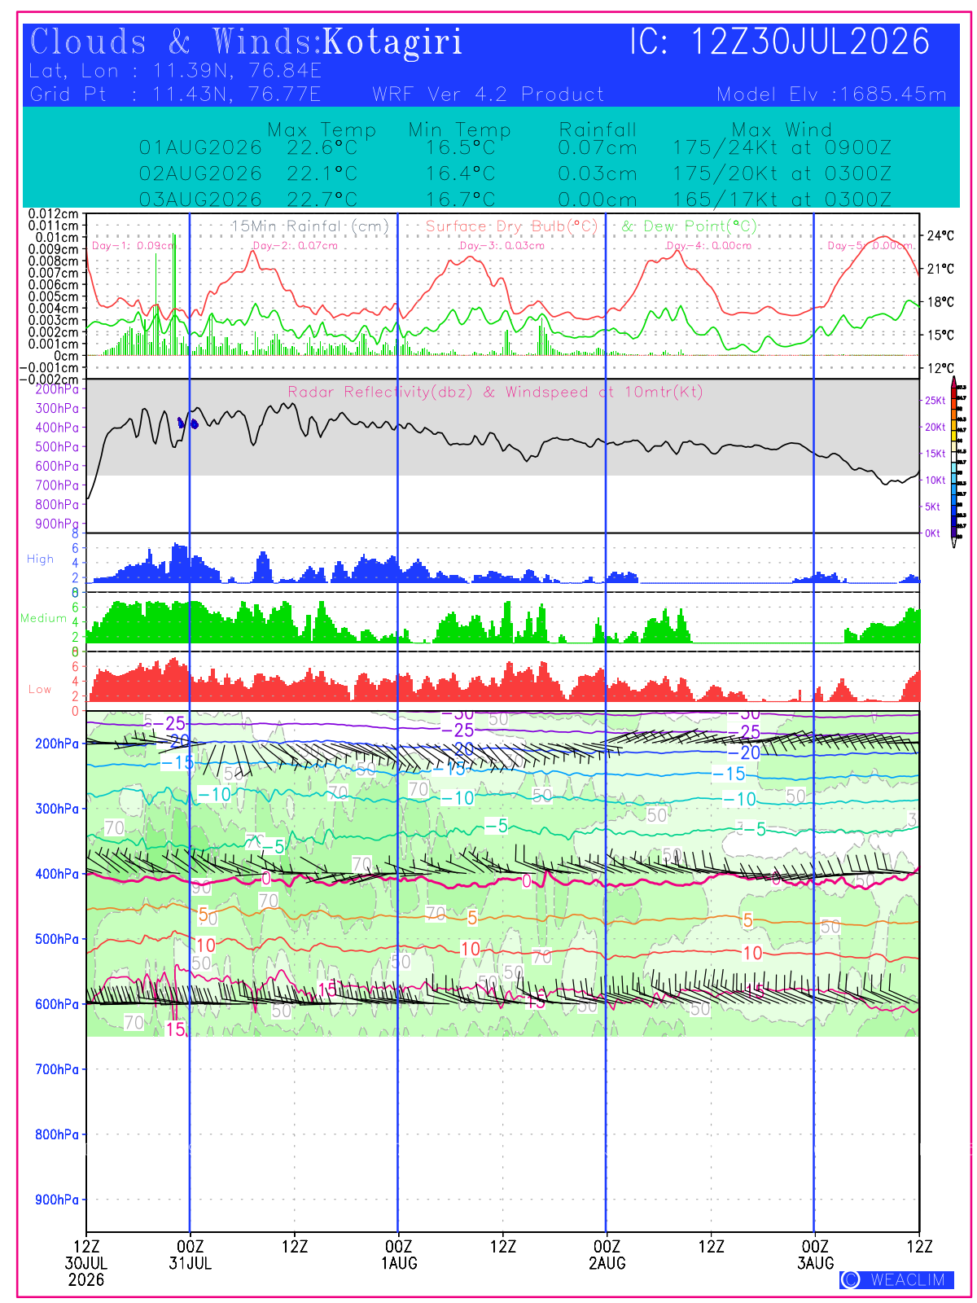The width and height of the screenshot is (977, 1303).
Task: Click the 00Z 1AUG time axis label
Action: coord(399,1255)
